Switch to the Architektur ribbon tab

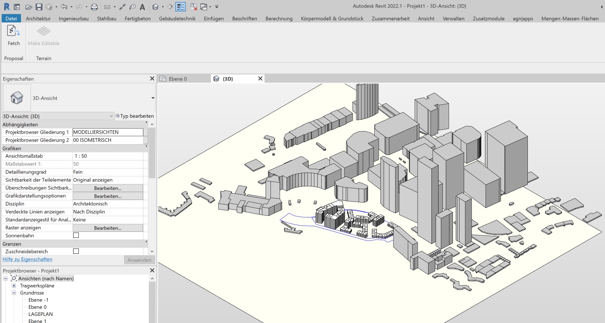coord(39,18)
